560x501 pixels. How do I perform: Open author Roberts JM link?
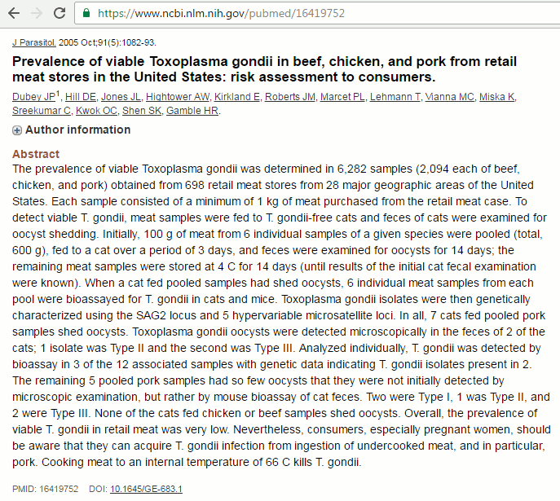pyautogui.click(x=290, y=97)
